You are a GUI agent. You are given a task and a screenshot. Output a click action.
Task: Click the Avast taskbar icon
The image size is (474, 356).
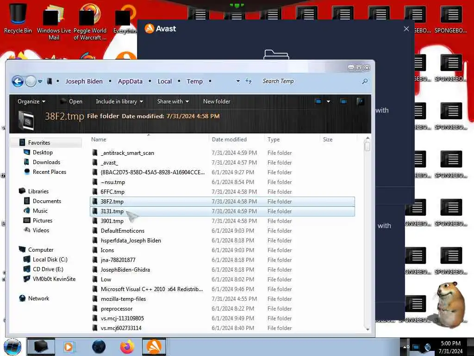click(154, 347)
